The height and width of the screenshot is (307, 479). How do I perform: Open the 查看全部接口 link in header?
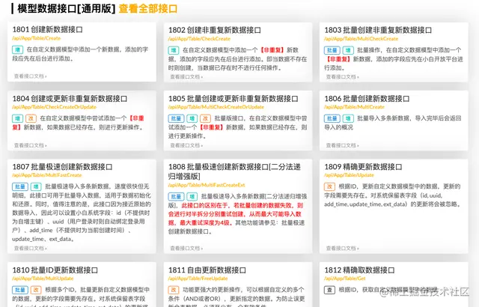(x=148, y=8)
